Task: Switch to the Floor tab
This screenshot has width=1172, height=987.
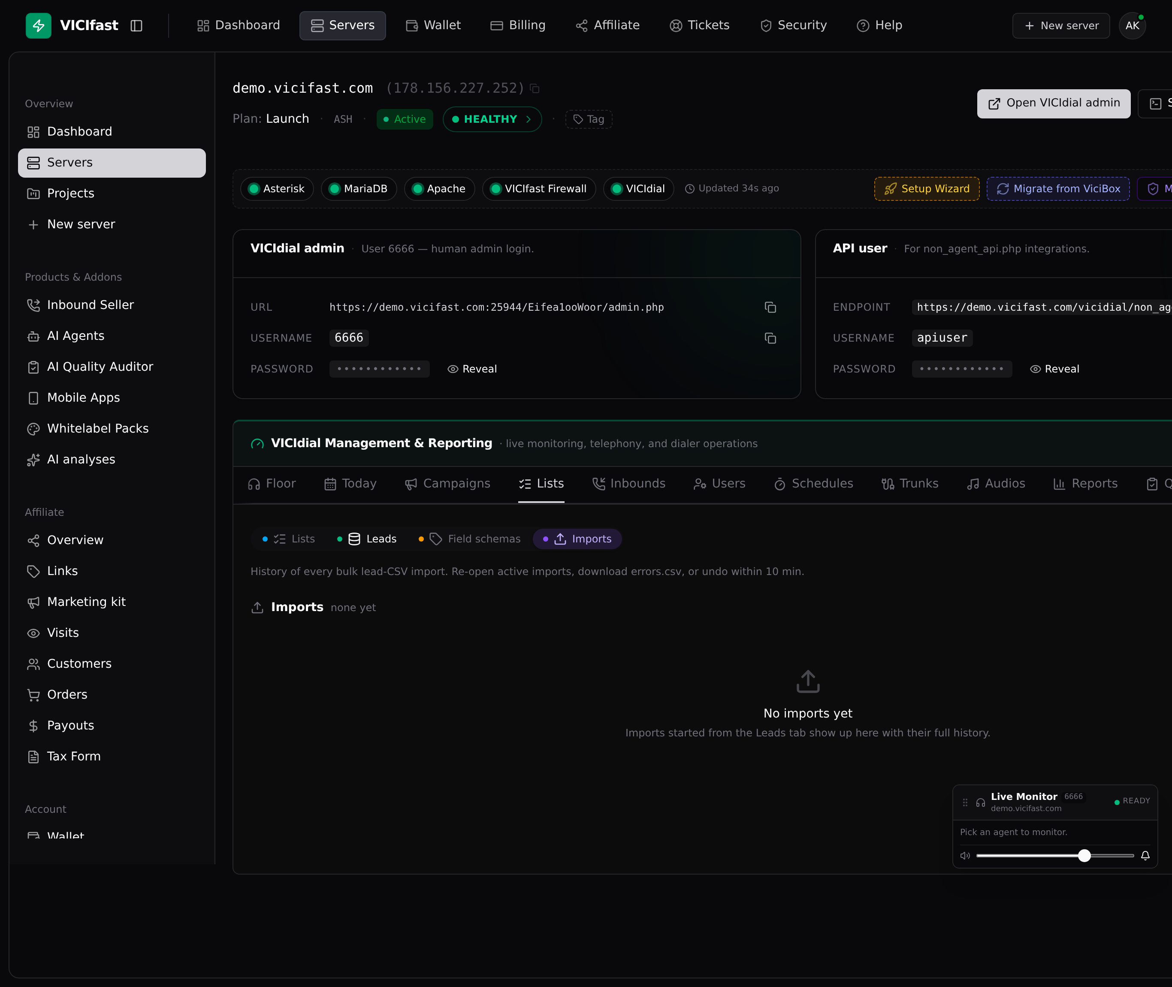Action: point(272,484)
